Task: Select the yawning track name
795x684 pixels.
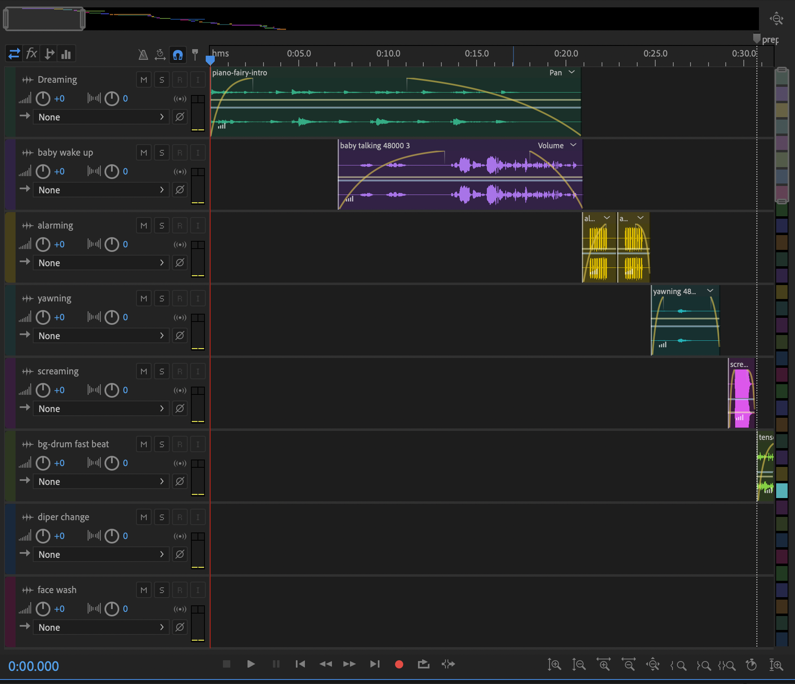Action: 55,298
